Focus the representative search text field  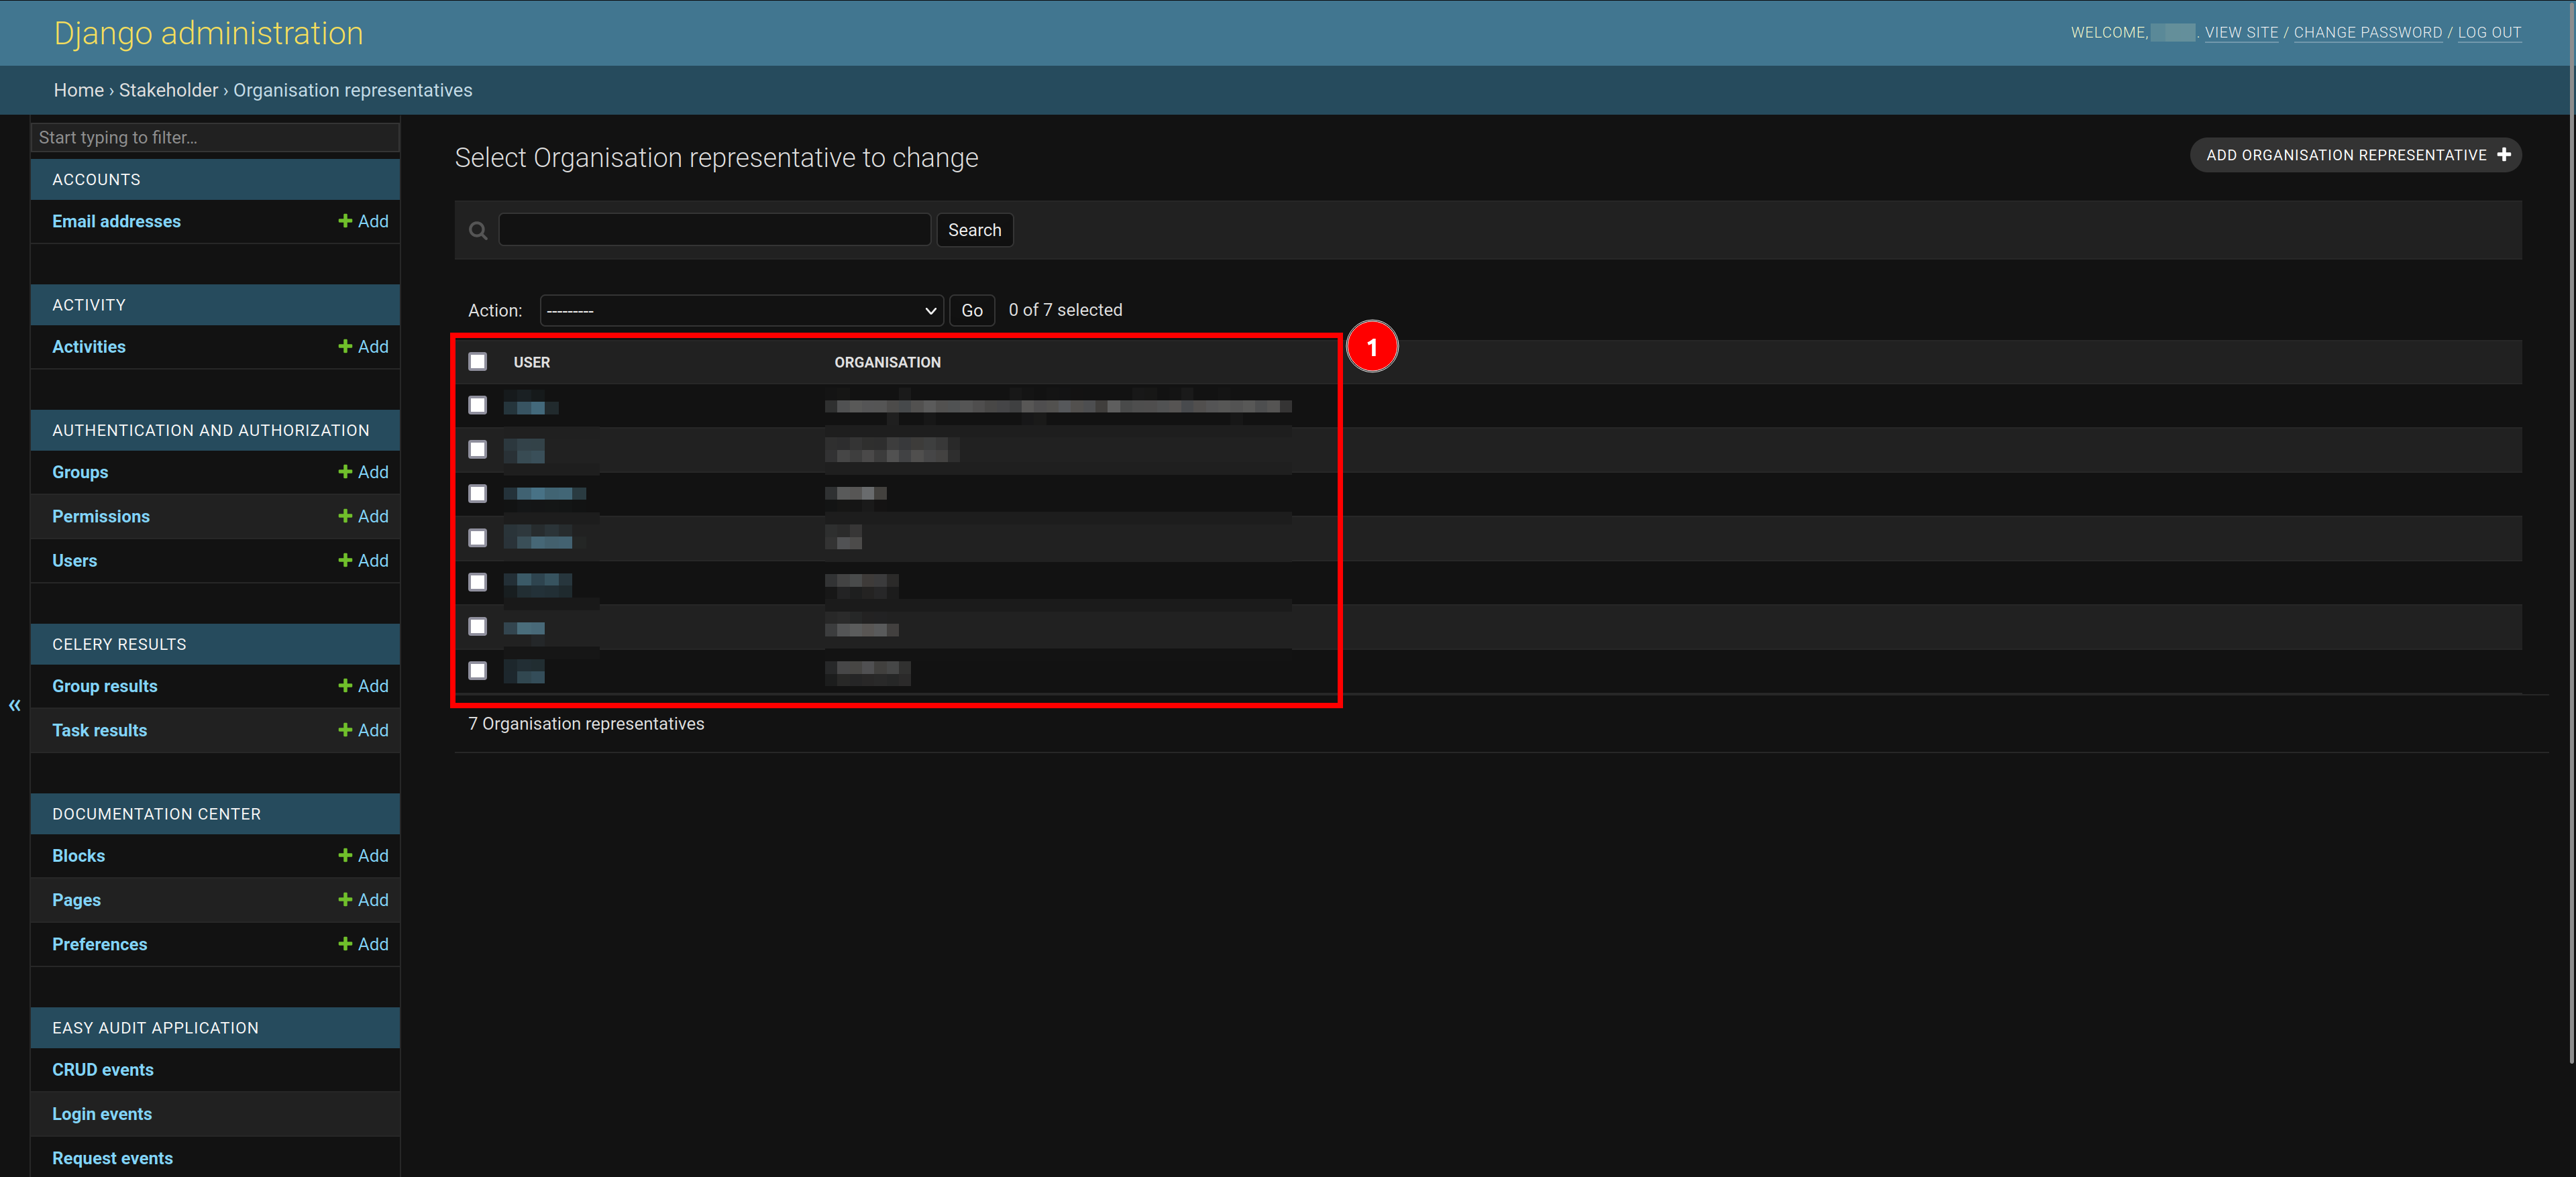(x=714, y=230)
